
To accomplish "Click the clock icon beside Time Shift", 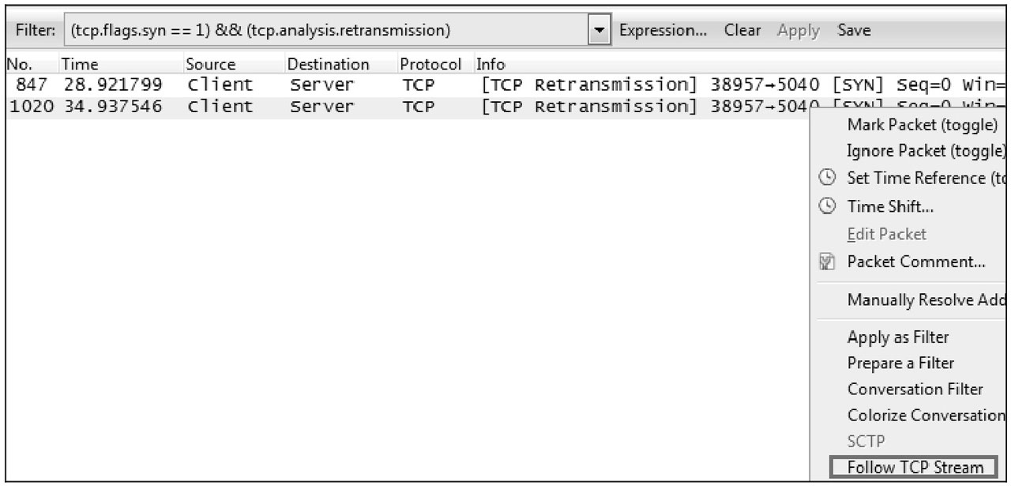I will coord(827,205).
